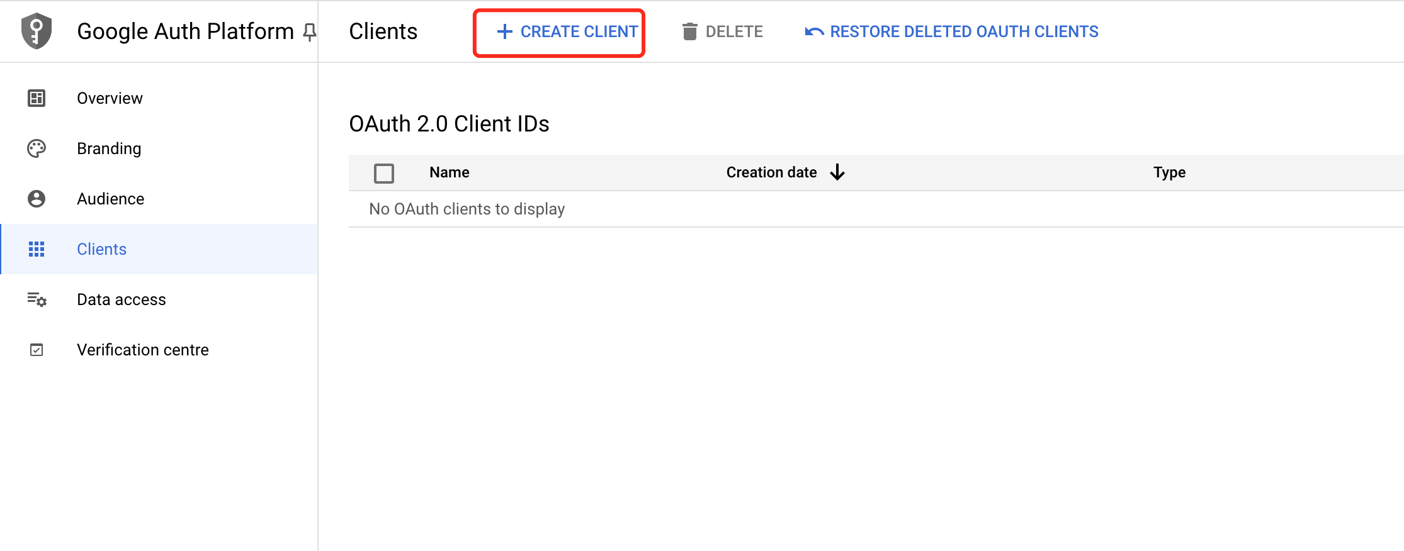
Task: Sort the table by Type column
Action: click(x=1169, y=172)
